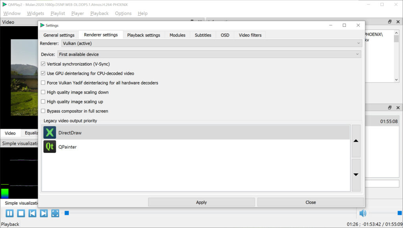The image size is (403, 228).
Task: Toggle full screen mode icon
Action: tap(55, 213)
